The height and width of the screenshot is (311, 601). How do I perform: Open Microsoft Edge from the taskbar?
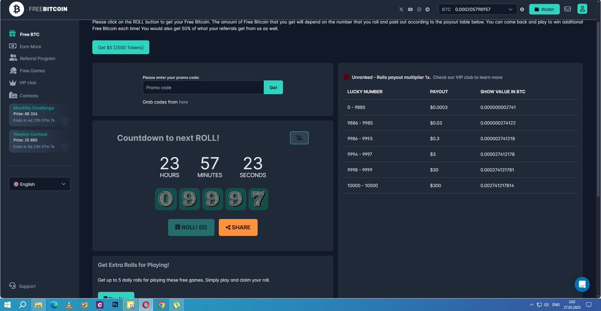54,304
